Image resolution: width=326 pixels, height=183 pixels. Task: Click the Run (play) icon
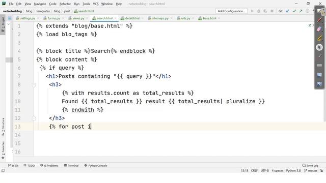(x=252, y=11)
